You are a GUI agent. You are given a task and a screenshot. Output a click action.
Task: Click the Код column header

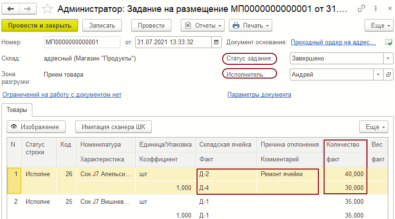pyautogui.click(x=66, y=152)
